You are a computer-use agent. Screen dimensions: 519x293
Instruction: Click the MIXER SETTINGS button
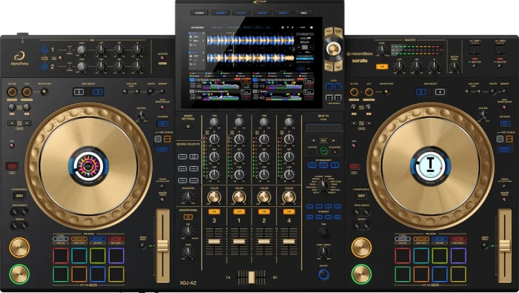point(188,126)
